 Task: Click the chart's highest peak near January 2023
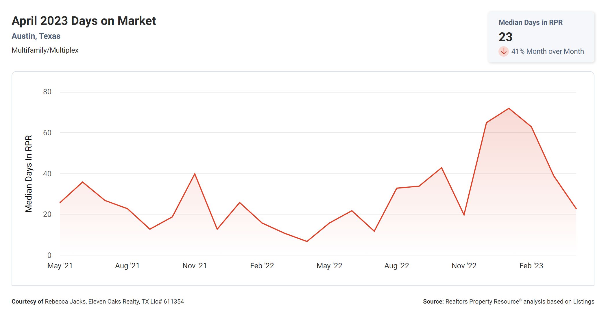click(x=509, y=108)
